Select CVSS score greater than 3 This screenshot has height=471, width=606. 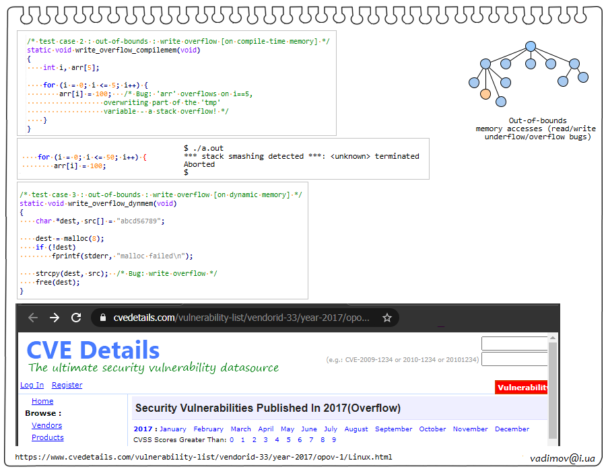tap(265, 440)
